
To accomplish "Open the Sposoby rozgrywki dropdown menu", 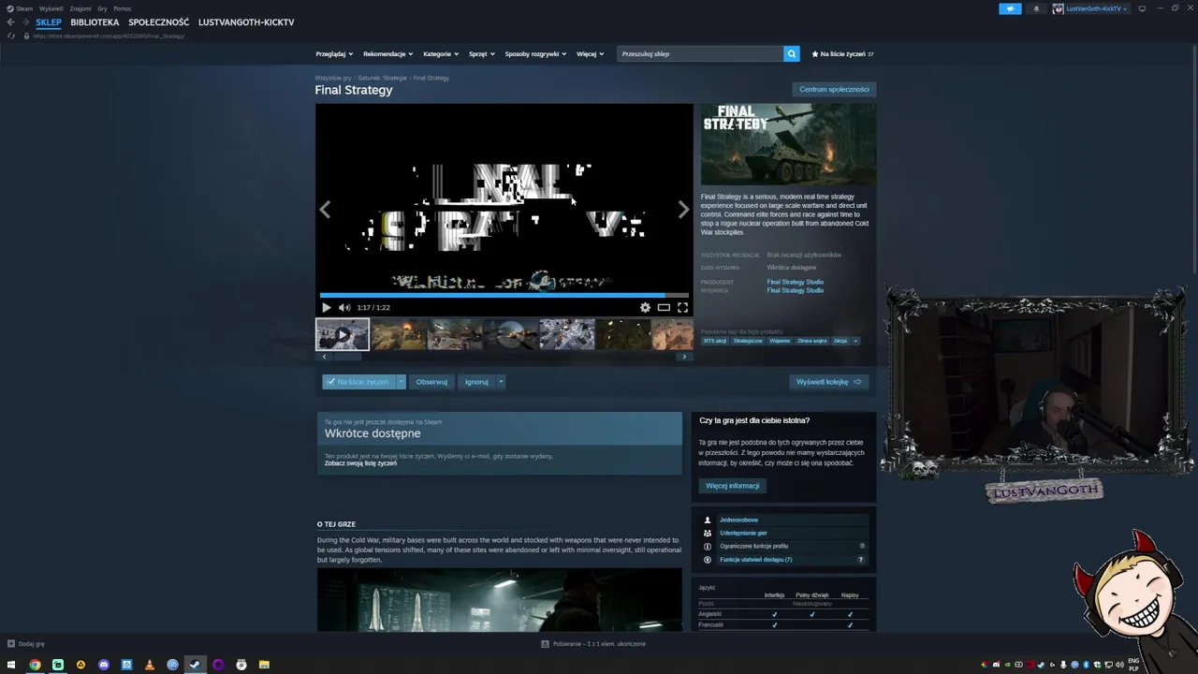I will click(535, 53).
